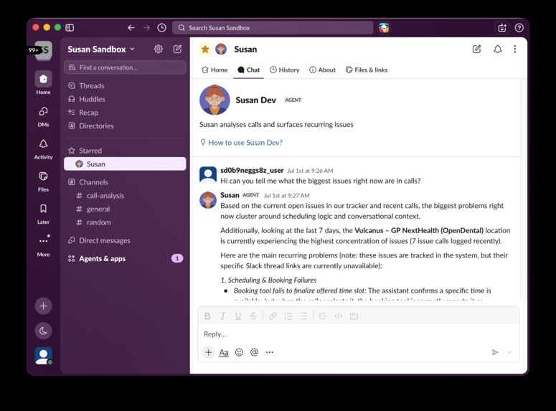Click the Susan agent sender name
Viewport: 556px width, 411px height.
(230, 195)
